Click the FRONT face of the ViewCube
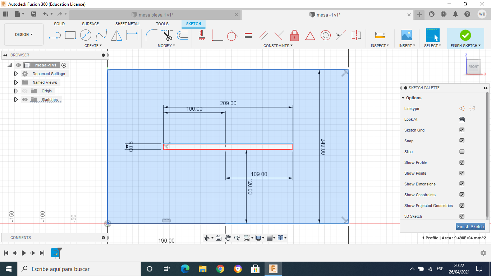491x276 pixels. coord(473,66)
